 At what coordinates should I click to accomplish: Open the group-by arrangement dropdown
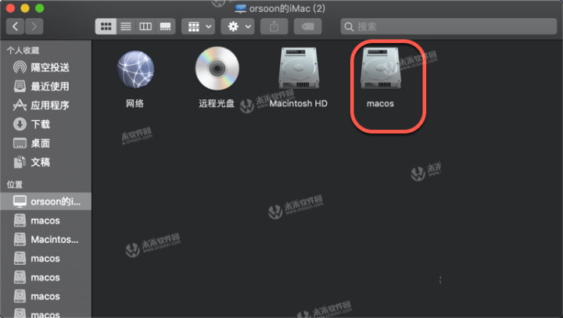(x=198, y=27)
